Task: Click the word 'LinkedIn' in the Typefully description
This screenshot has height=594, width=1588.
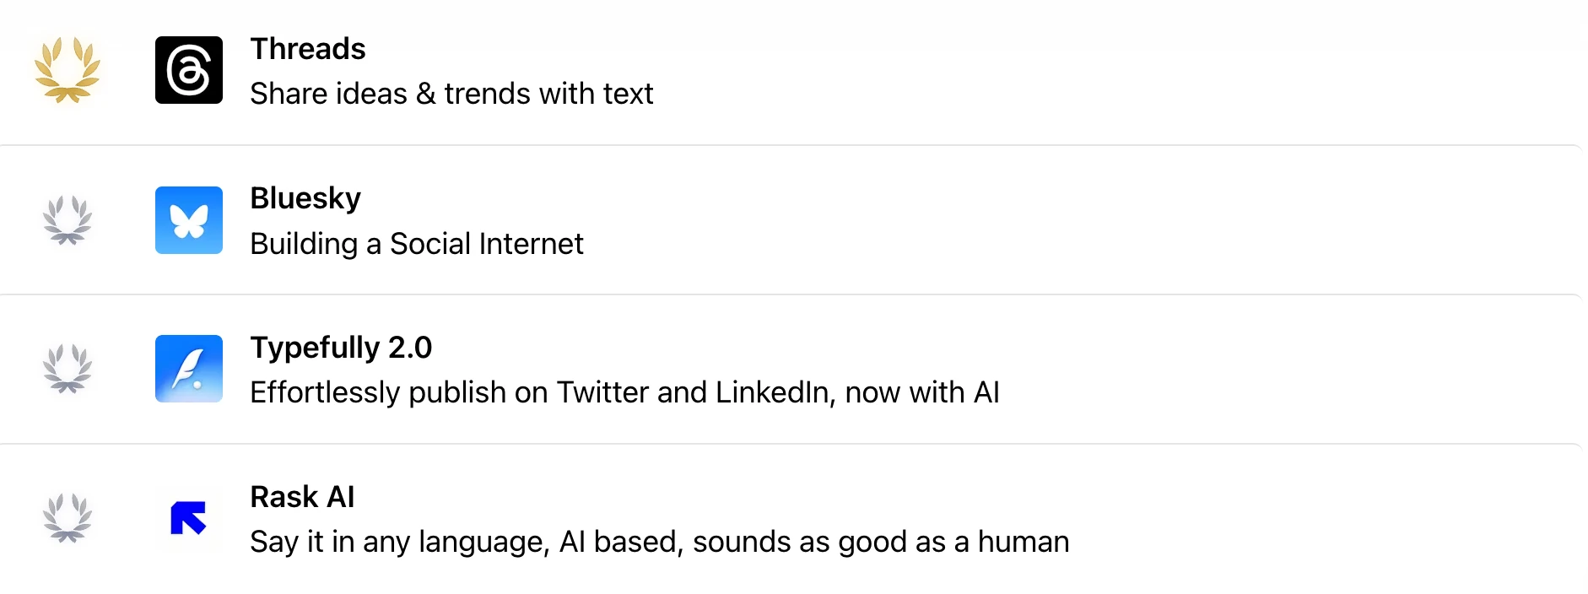Action: click(x=772, y=392)
